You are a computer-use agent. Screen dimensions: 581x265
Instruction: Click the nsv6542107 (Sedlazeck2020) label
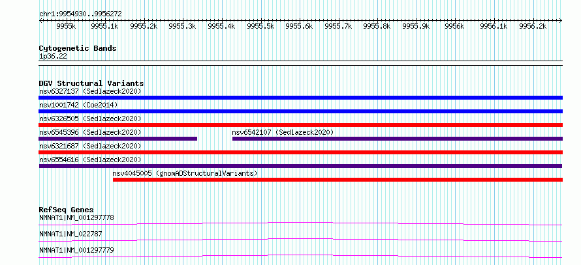point(283,132)
